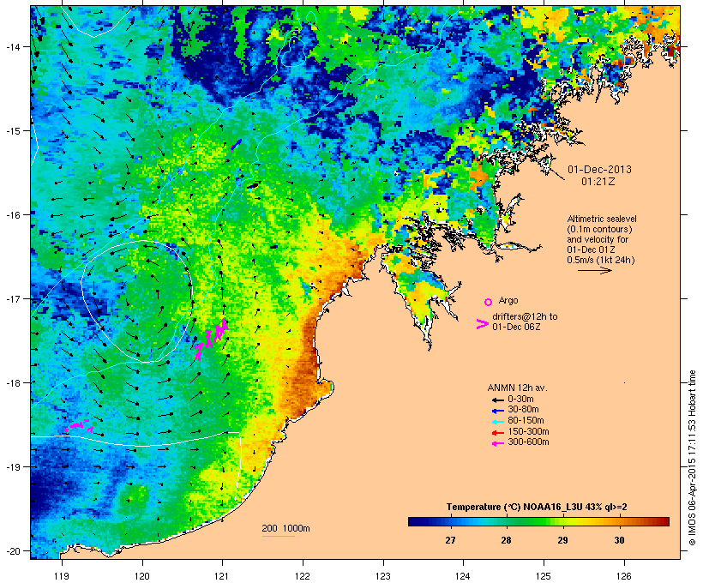Click the magenta drifter track near 119E

point(79,425)
